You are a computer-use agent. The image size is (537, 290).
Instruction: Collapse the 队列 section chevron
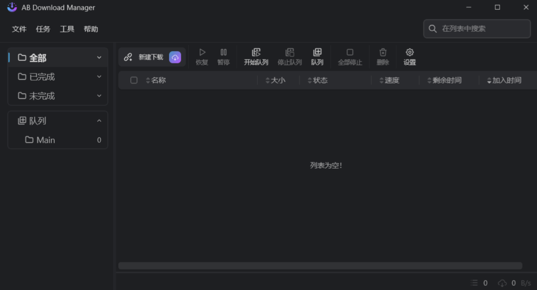click(x=99, y=121)
